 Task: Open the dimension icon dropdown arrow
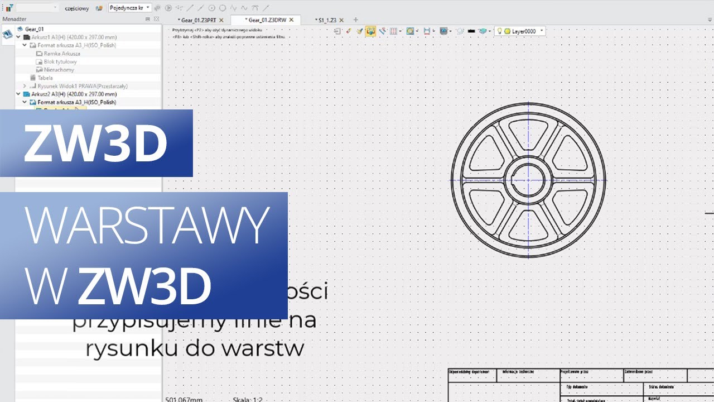tap(434, 31)
